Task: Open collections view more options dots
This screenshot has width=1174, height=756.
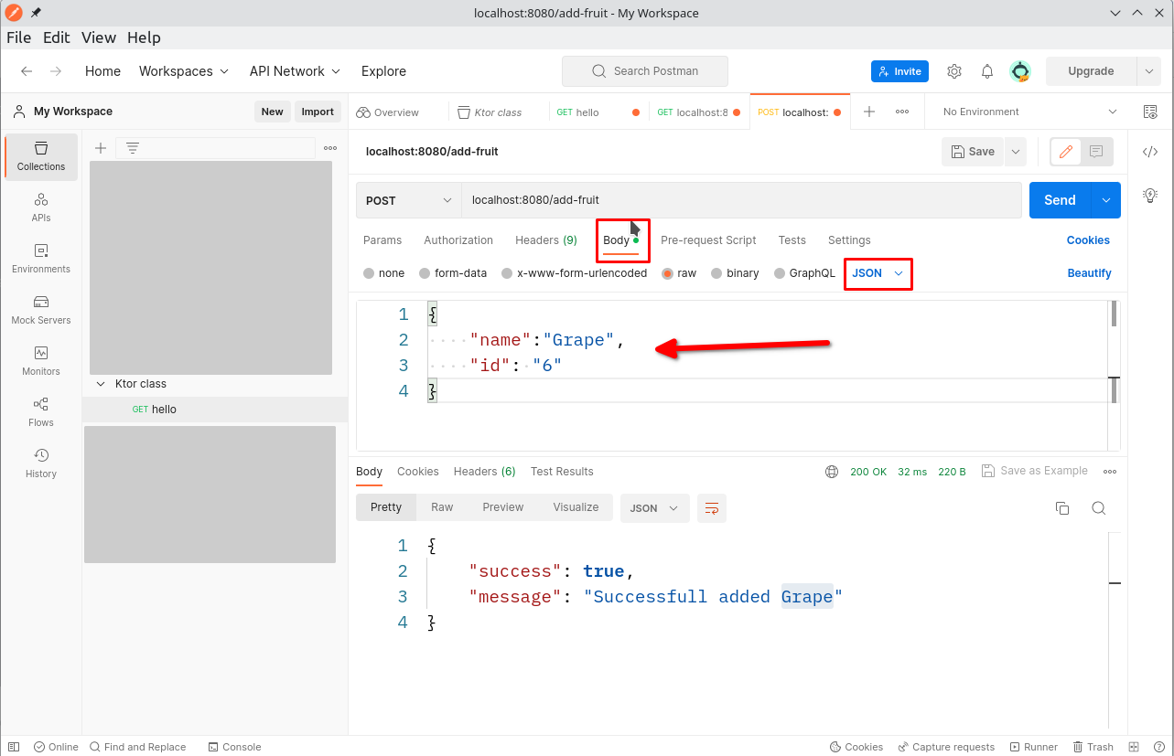Action: click(330, 148)
